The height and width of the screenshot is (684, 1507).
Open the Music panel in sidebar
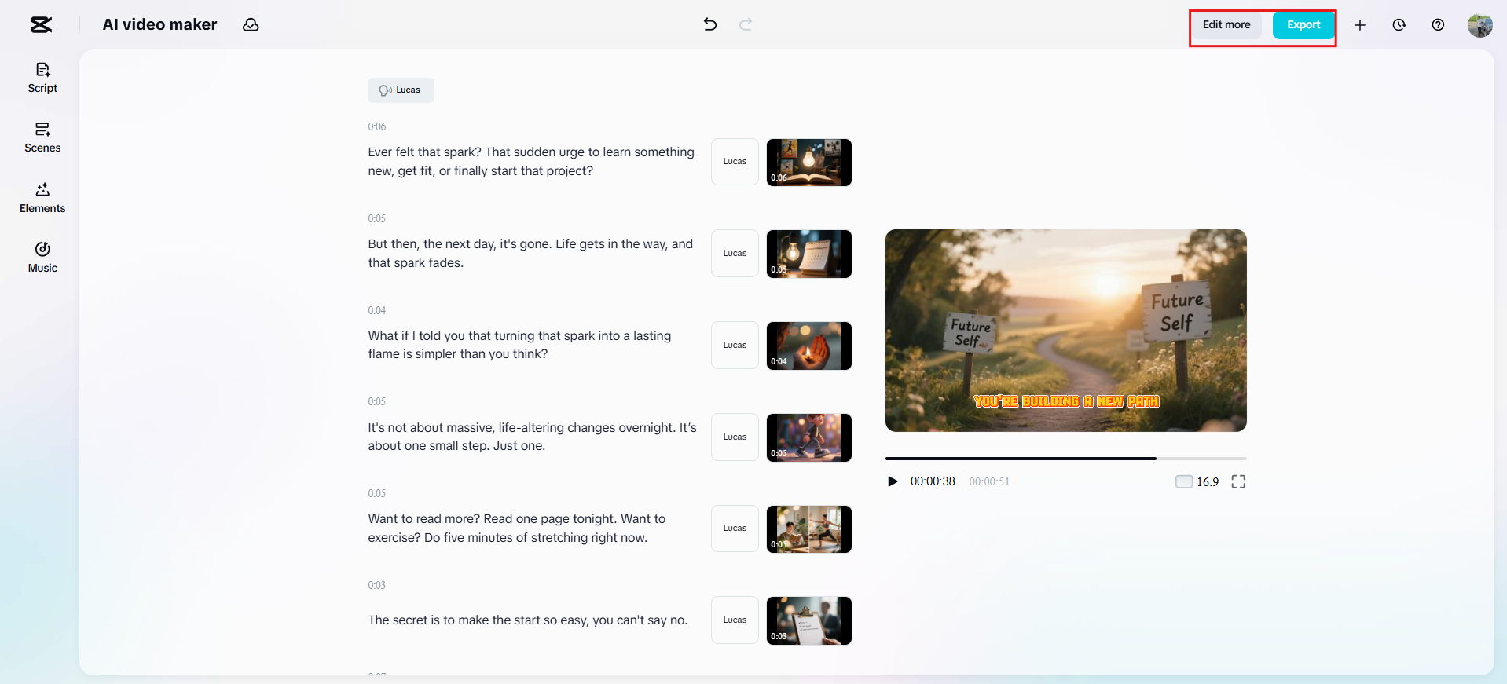[x=42, y=258]
